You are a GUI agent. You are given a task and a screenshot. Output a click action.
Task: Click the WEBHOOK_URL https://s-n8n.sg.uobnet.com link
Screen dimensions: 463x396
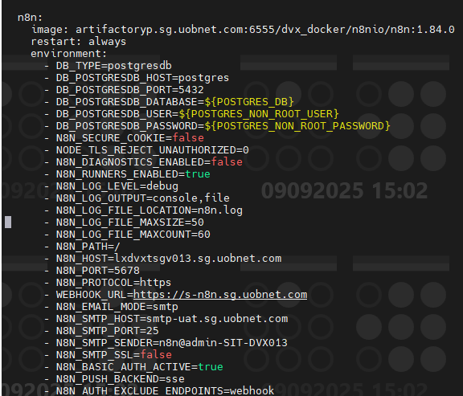point(220,295)
